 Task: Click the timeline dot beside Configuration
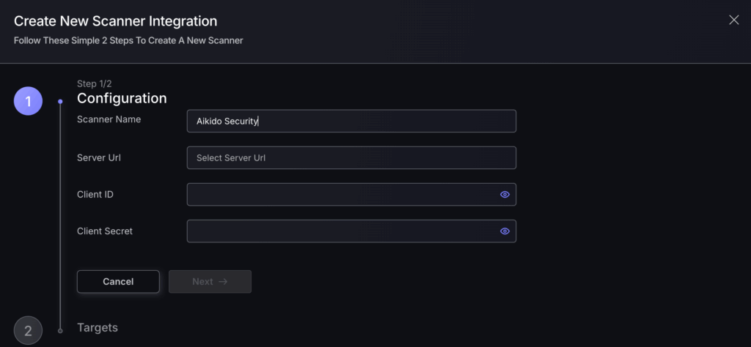pos(60,101)
